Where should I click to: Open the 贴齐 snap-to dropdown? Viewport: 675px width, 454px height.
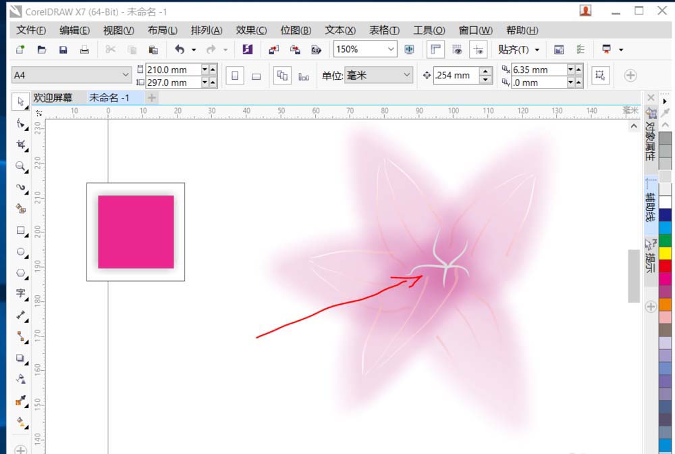pos(518,49)
